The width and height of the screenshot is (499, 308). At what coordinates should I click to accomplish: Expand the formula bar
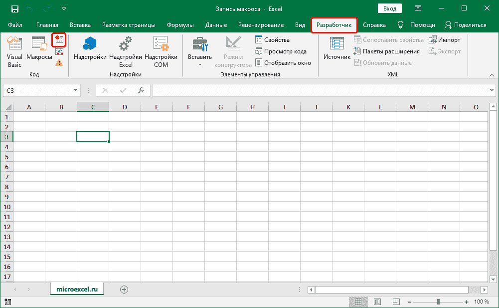(492, 90)
